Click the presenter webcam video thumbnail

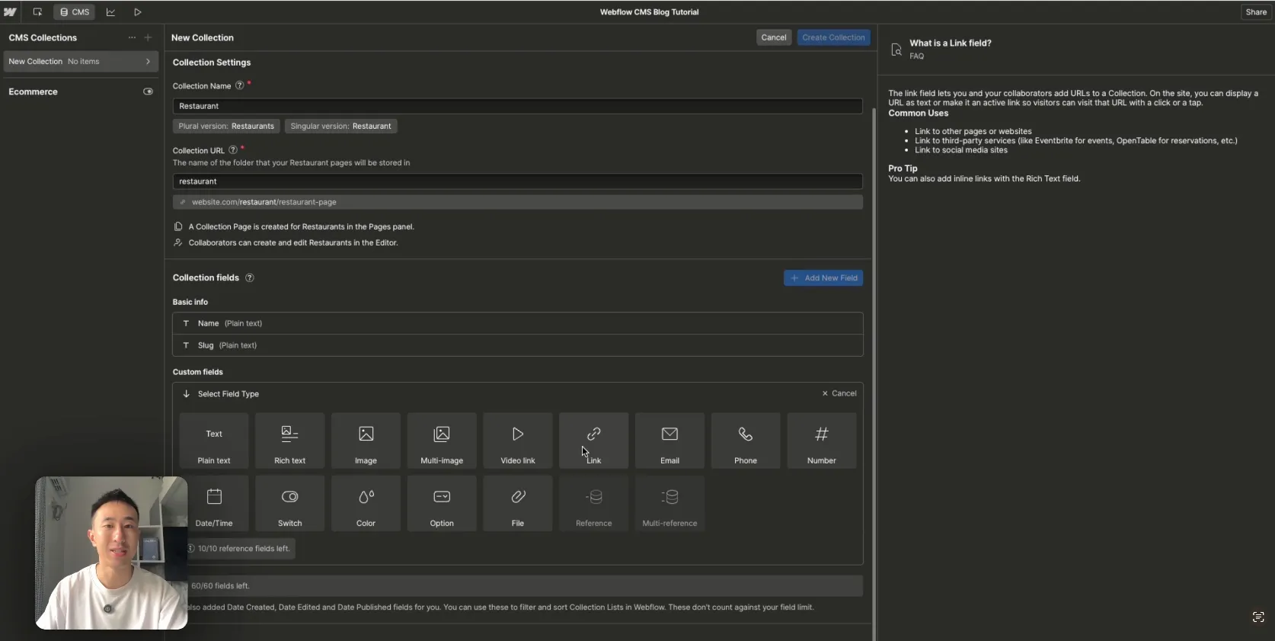(111, 553)
